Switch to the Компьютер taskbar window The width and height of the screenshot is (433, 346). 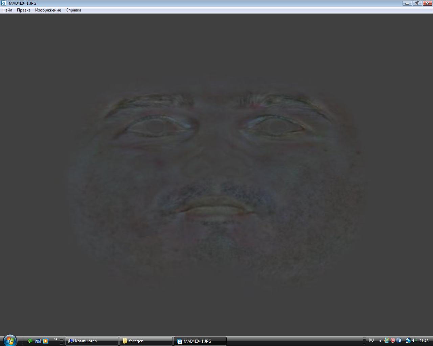click(x=92, y=341)
